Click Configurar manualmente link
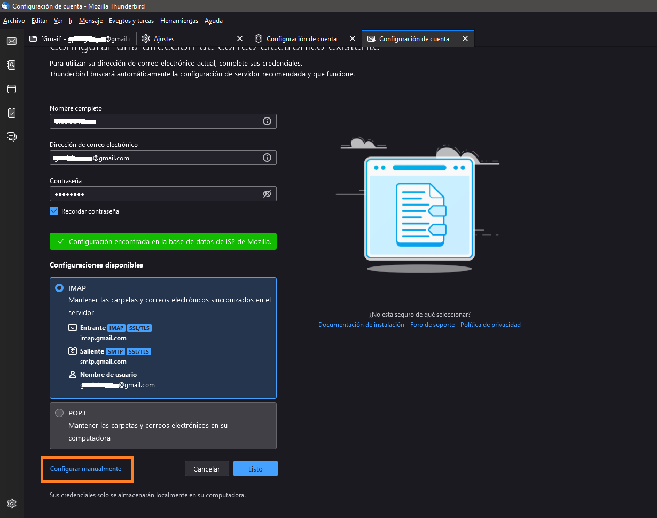Image resolution: width=657 pixels, height=518 pixels. [x=85, y=469]
